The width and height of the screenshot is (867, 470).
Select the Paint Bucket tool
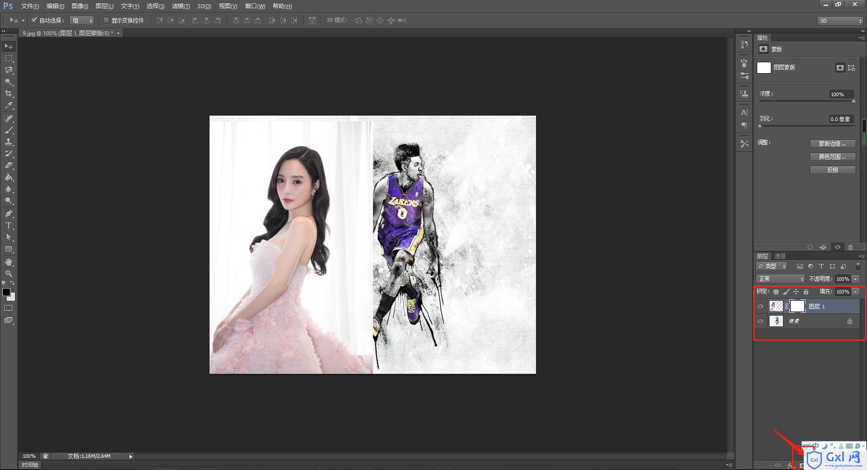click(x=9, y=177)
